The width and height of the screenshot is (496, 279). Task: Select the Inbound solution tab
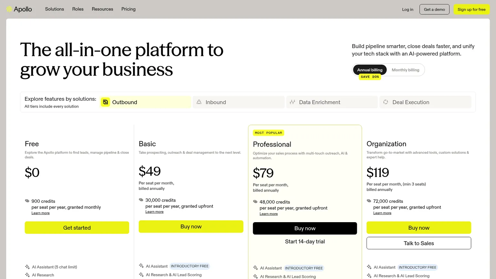[239, 102]
